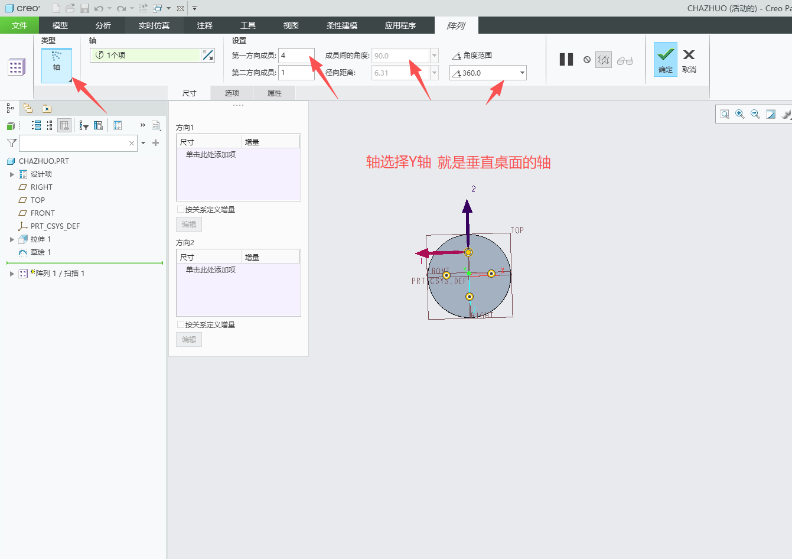The height and width of the screenshot is (559, 792).
Task: Click the 取消 X icon
Action: coord(689,59)
